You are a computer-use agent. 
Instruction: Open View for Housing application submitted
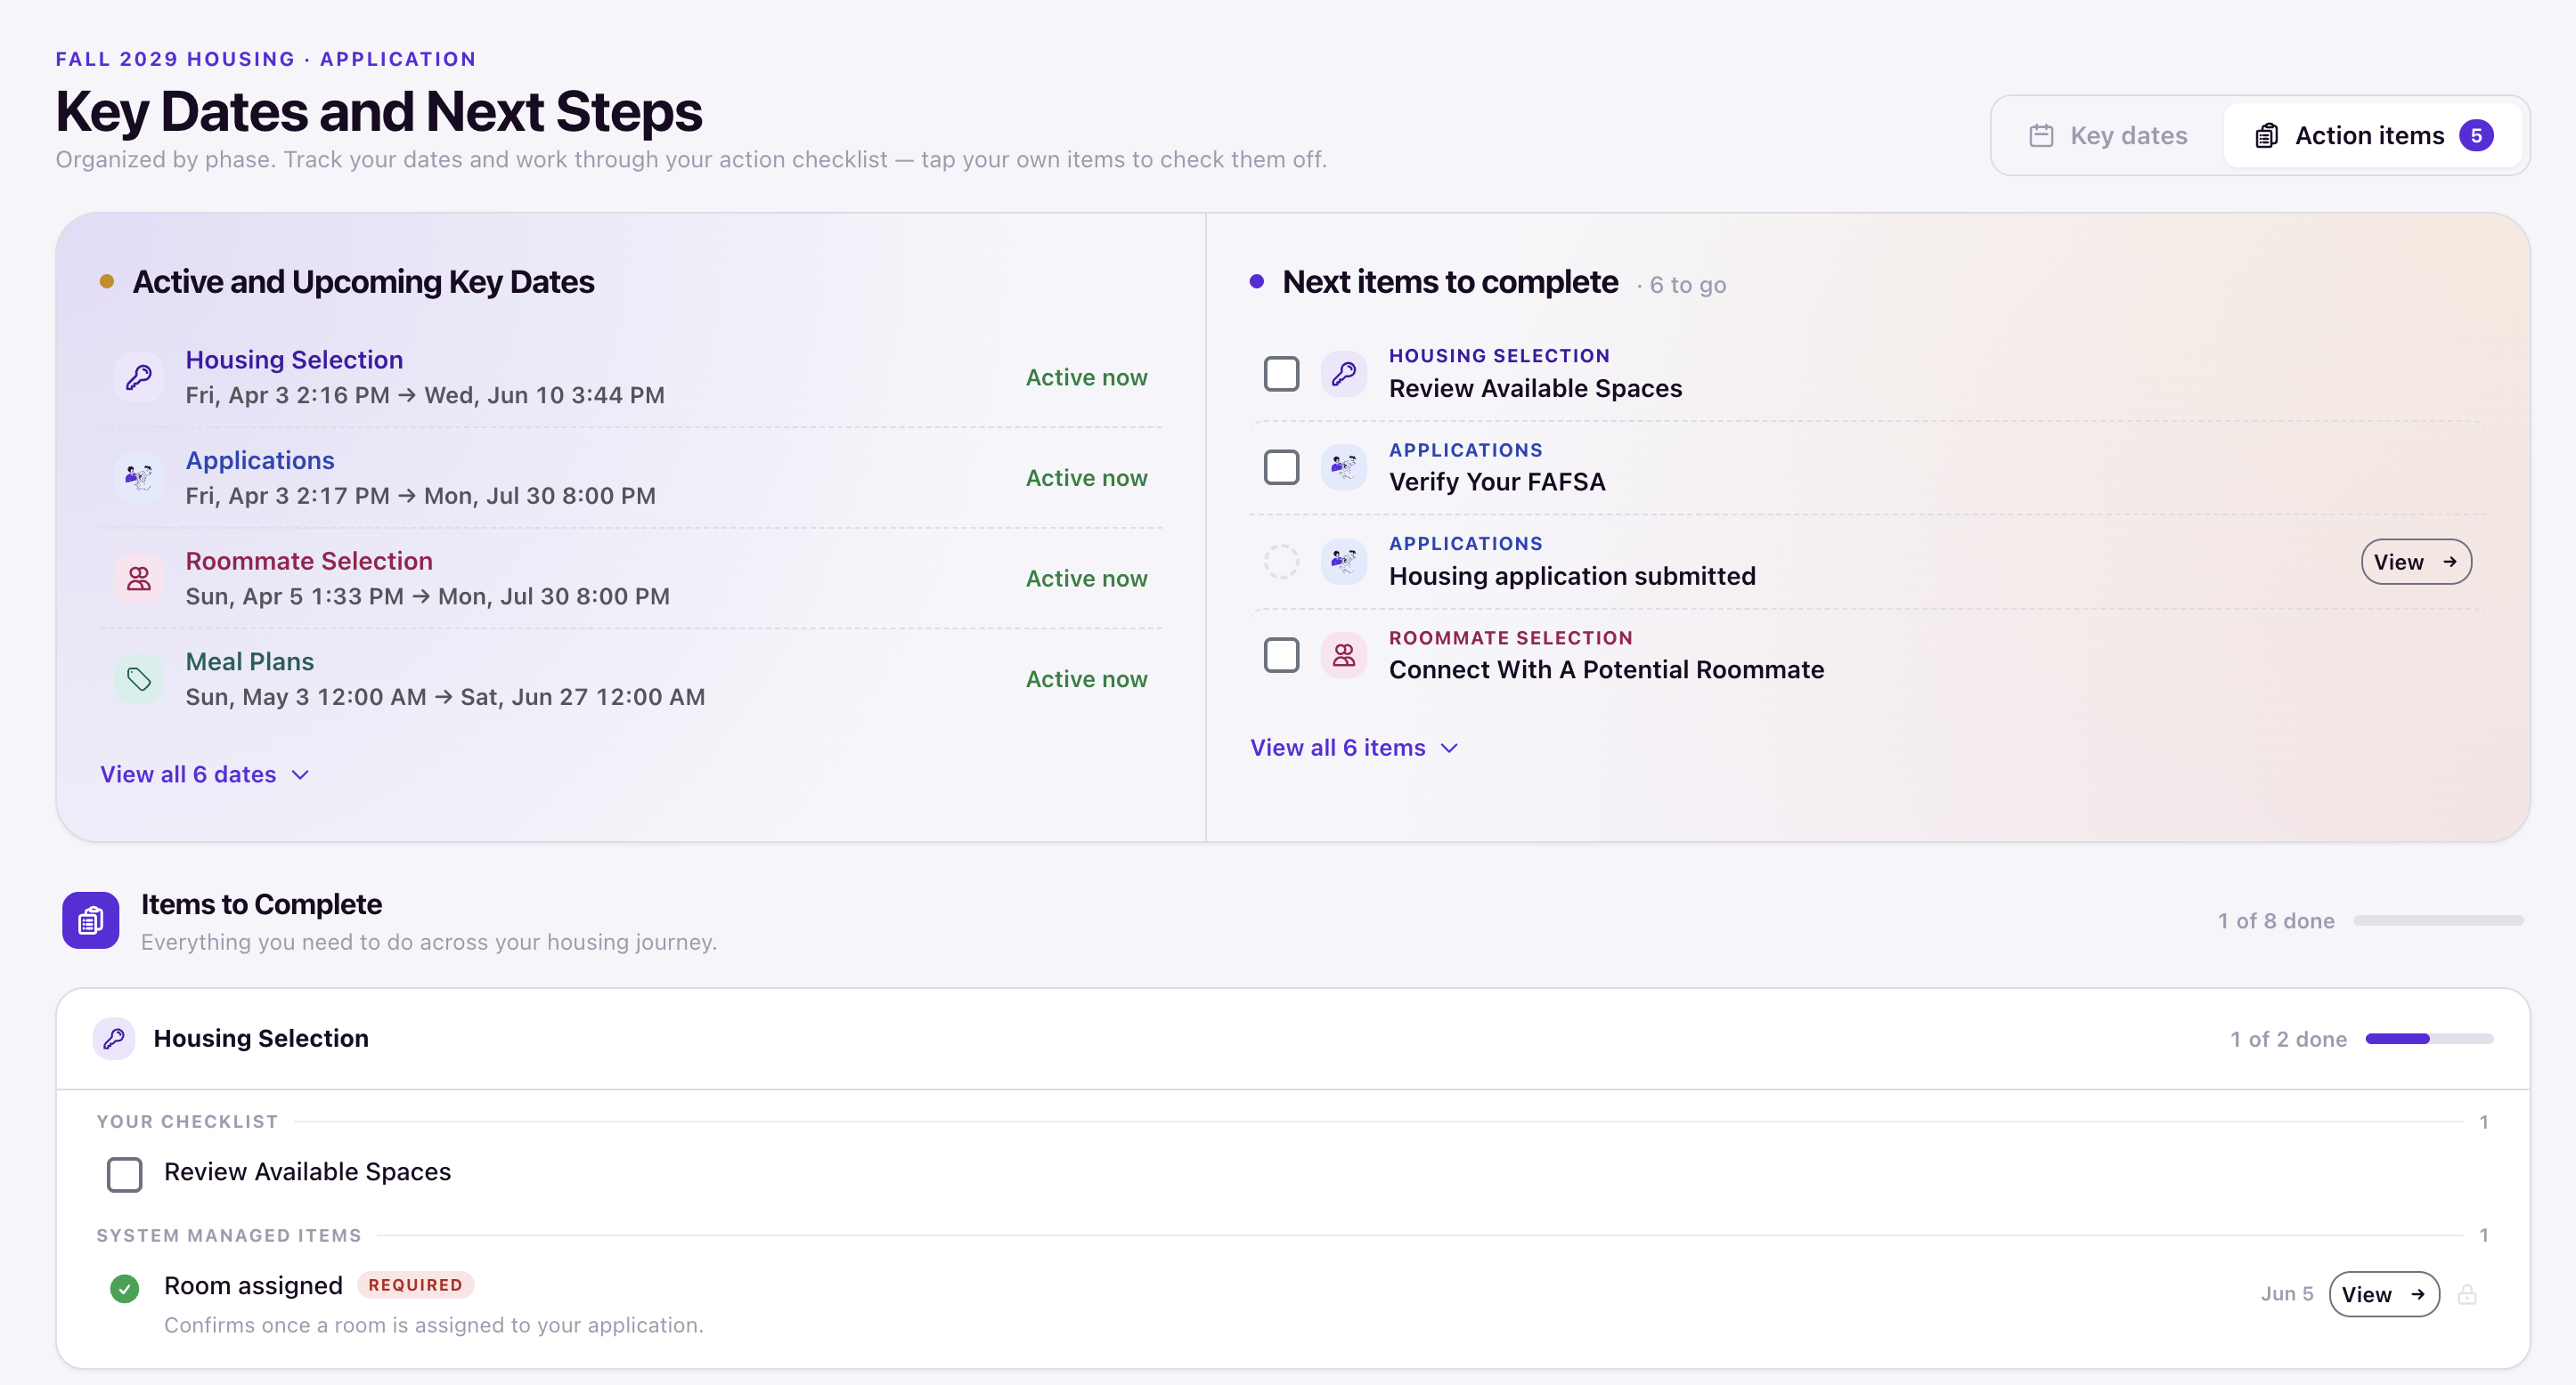pos(2416,562)
